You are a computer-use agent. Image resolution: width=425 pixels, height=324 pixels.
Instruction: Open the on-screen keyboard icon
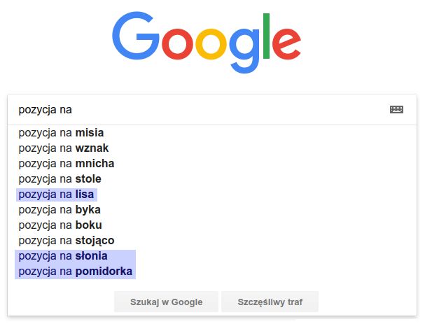pos(396,109)
